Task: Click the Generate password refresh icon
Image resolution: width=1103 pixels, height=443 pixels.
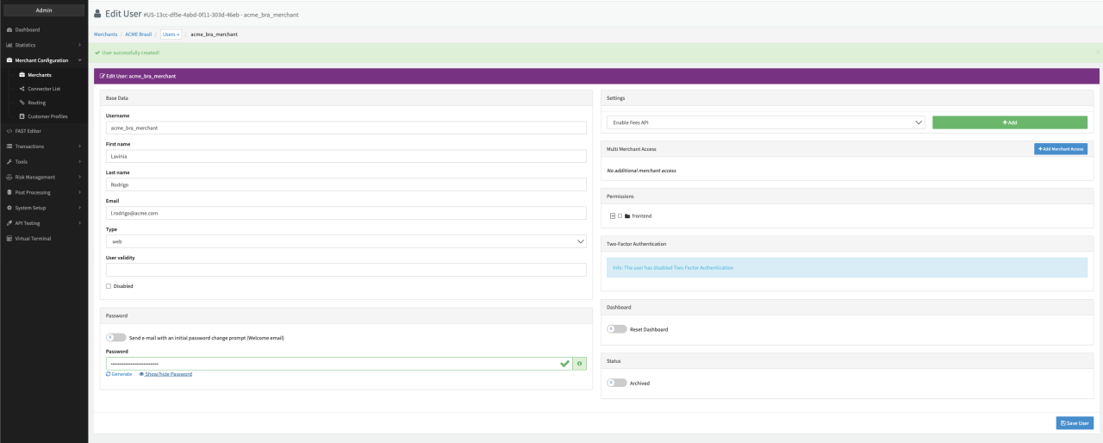Action: (x=109, y=374)
